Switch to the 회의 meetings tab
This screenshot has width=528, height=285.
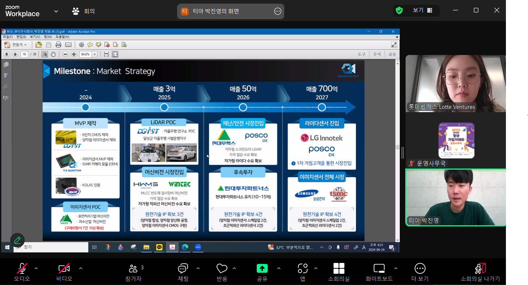point(83,11)
